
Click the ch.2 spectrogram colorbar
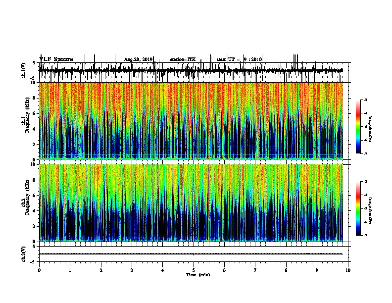[358, 208]
